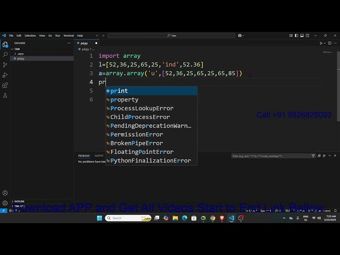Open the Testing flask icon view

coord(5,95)
